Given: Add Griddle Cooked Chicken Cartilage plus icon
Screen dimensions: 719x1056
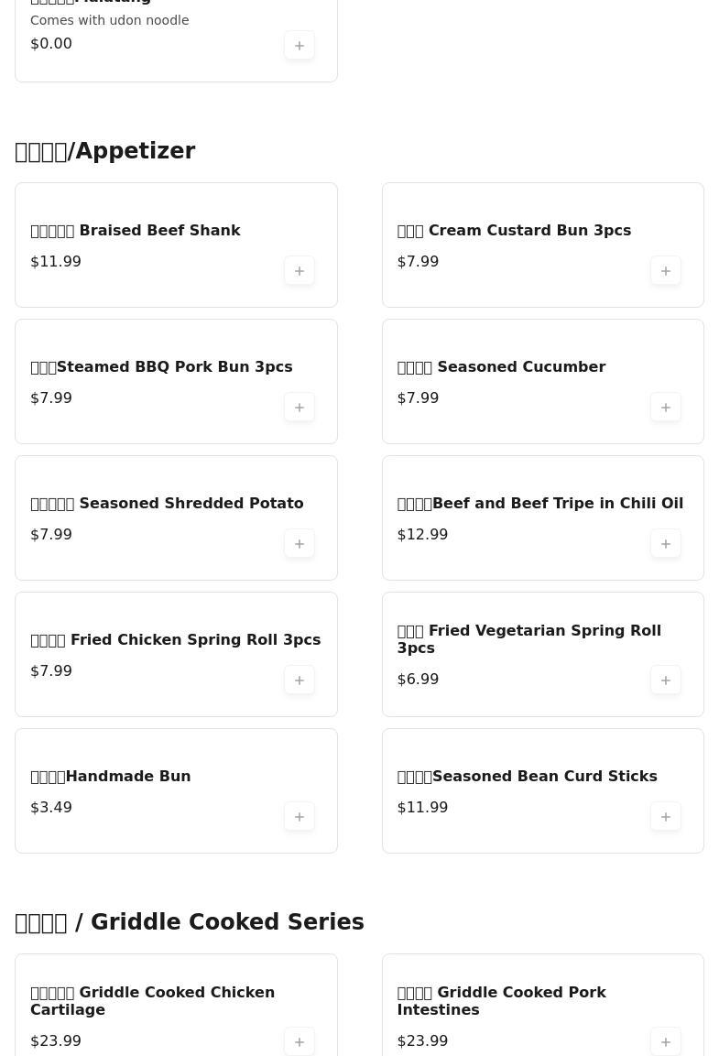Looking at the screenshot, I should (300, 1042).
